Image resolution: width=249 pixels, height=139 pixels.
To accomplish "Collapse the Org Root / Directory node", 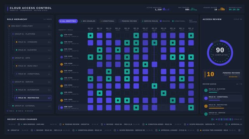I will [30, 26].
